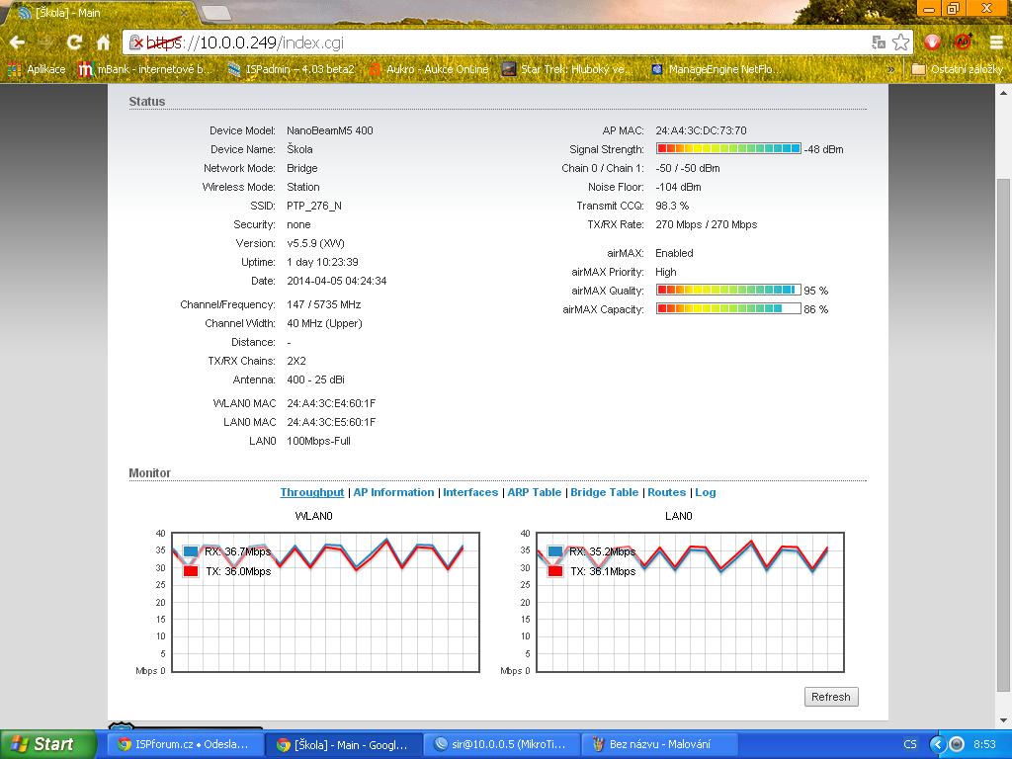Reload the page with the refresh icon
1012x759 pixels.
pos(75,42)
